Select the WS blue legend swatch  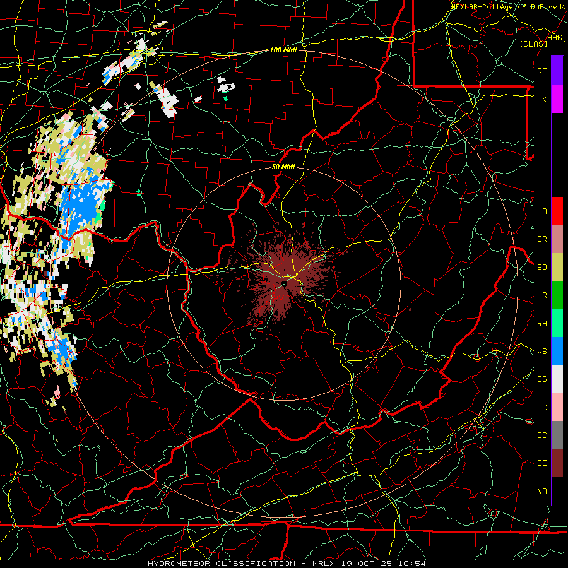pyautogui.click(x=557, y=351)
